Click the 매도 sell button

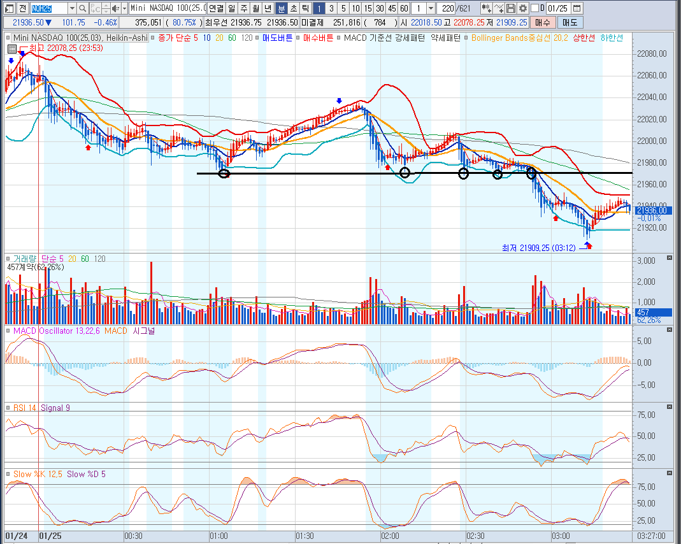[570, 22]
